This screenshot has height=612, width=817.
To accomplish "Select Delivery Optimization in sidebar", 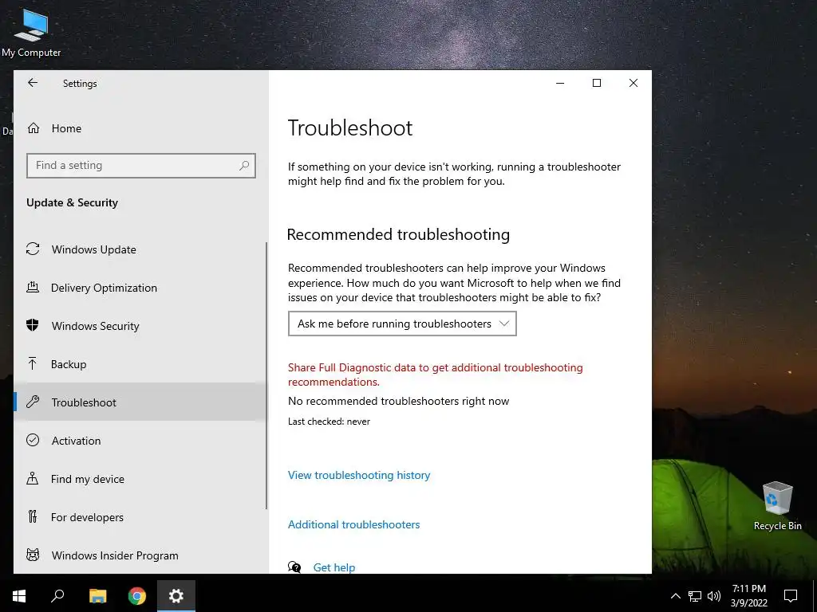I will (140, 287).
